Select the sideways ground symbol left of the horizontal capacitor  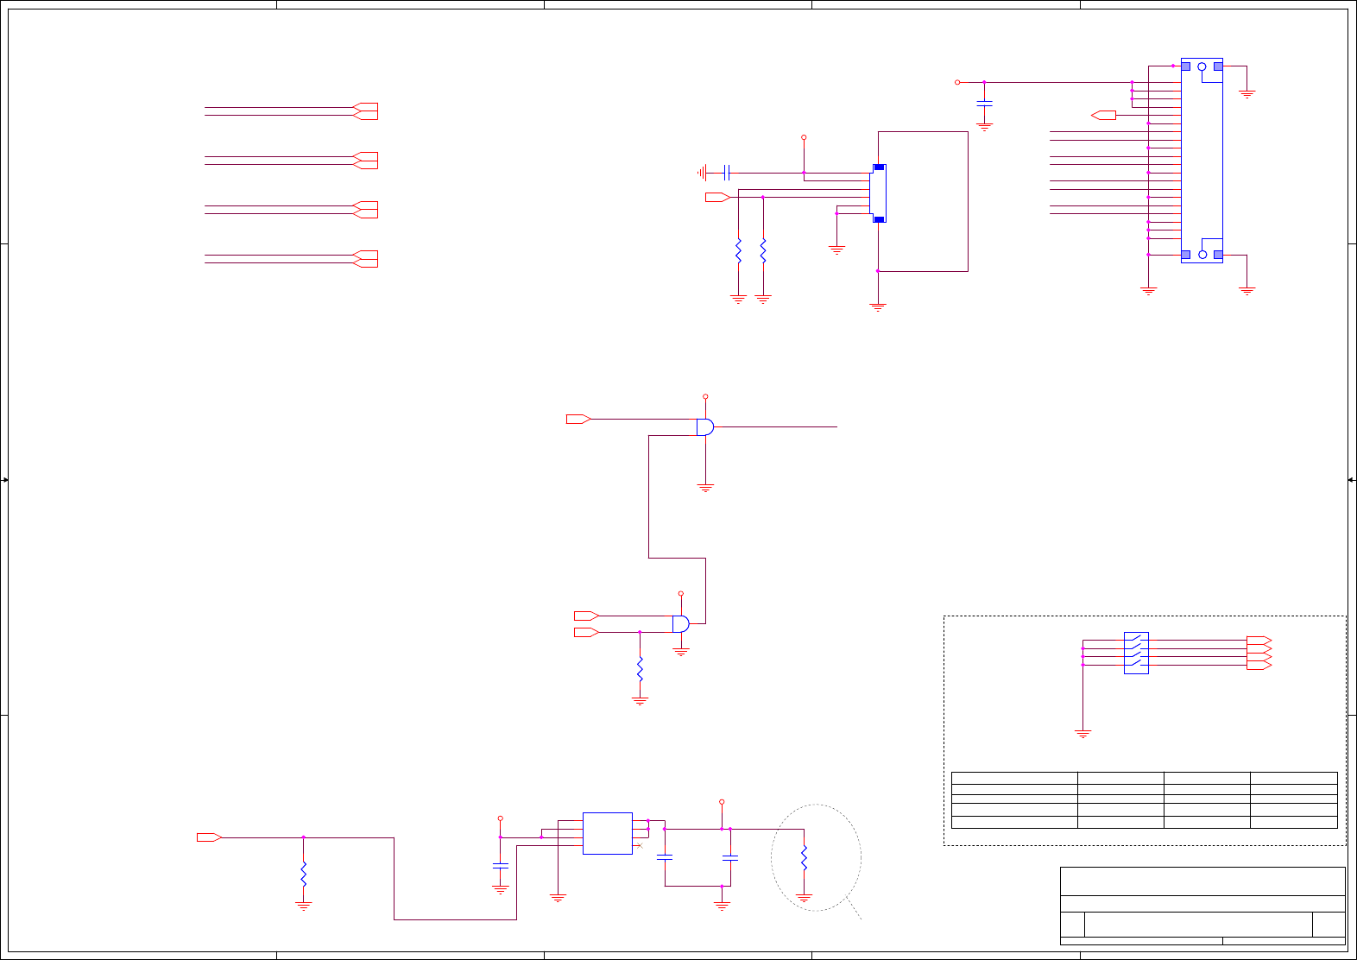(x=702, y=173)
